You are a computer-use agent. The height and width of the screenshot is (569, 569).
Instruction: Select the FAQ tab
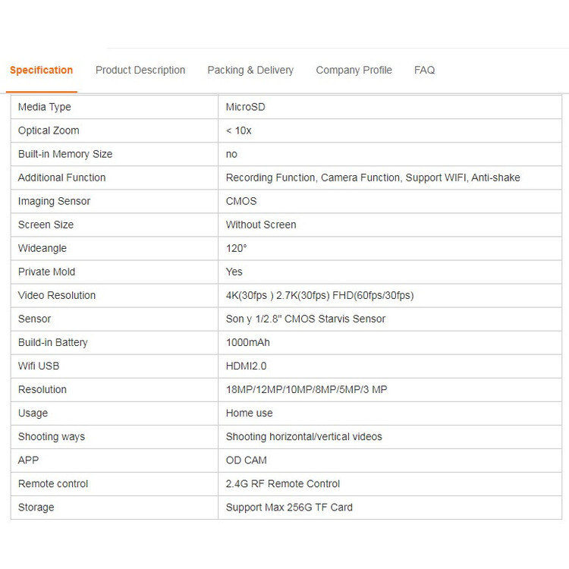click(x=424, y=71)
